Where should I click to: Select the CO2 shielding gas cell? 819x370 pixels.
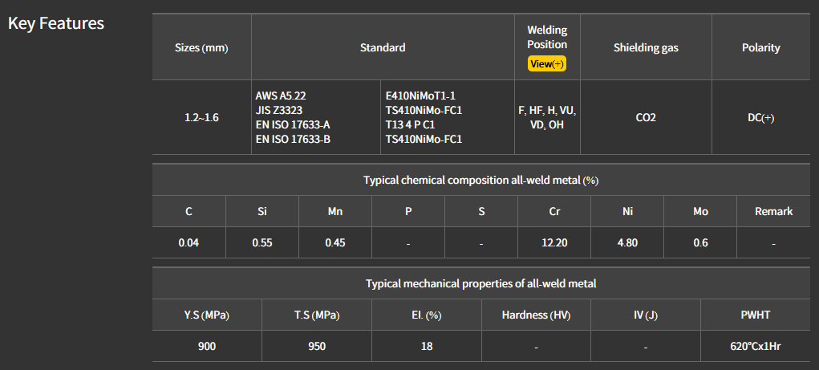[x=646, y=117]
